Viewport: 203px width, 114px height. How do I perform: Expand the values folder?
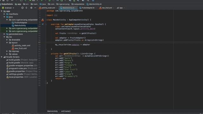[x=7, y=54]
